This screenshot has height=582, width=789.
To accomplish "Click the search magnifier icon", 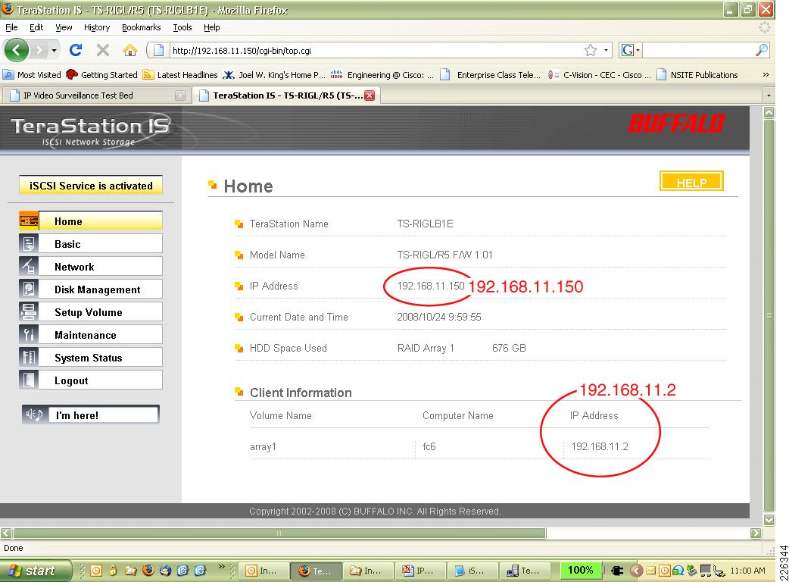I will 762,50.
